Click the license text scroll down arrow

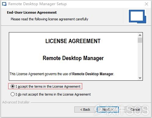(140, 78)
